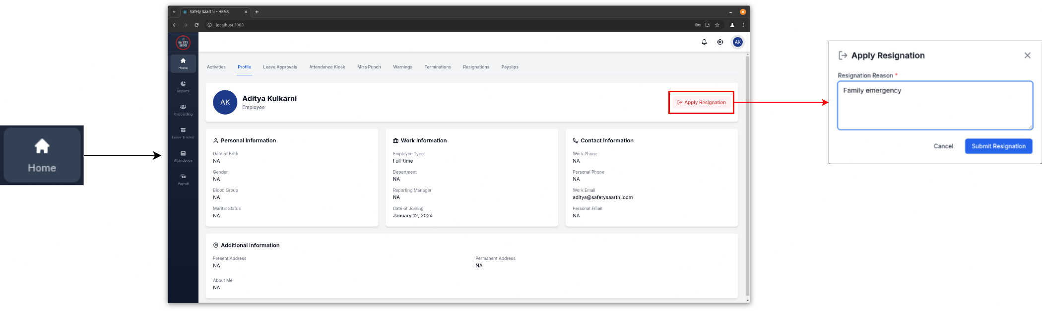Screen dimensions: 1042x311
Task: Open Reports from the sidebar
Action: tap(183, 86)
